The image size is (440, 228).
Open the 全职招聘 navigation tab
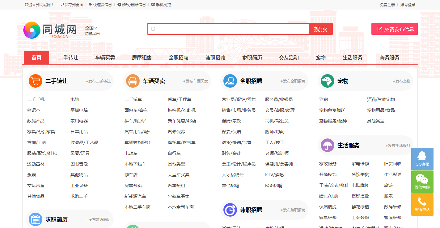pos(179,58)
